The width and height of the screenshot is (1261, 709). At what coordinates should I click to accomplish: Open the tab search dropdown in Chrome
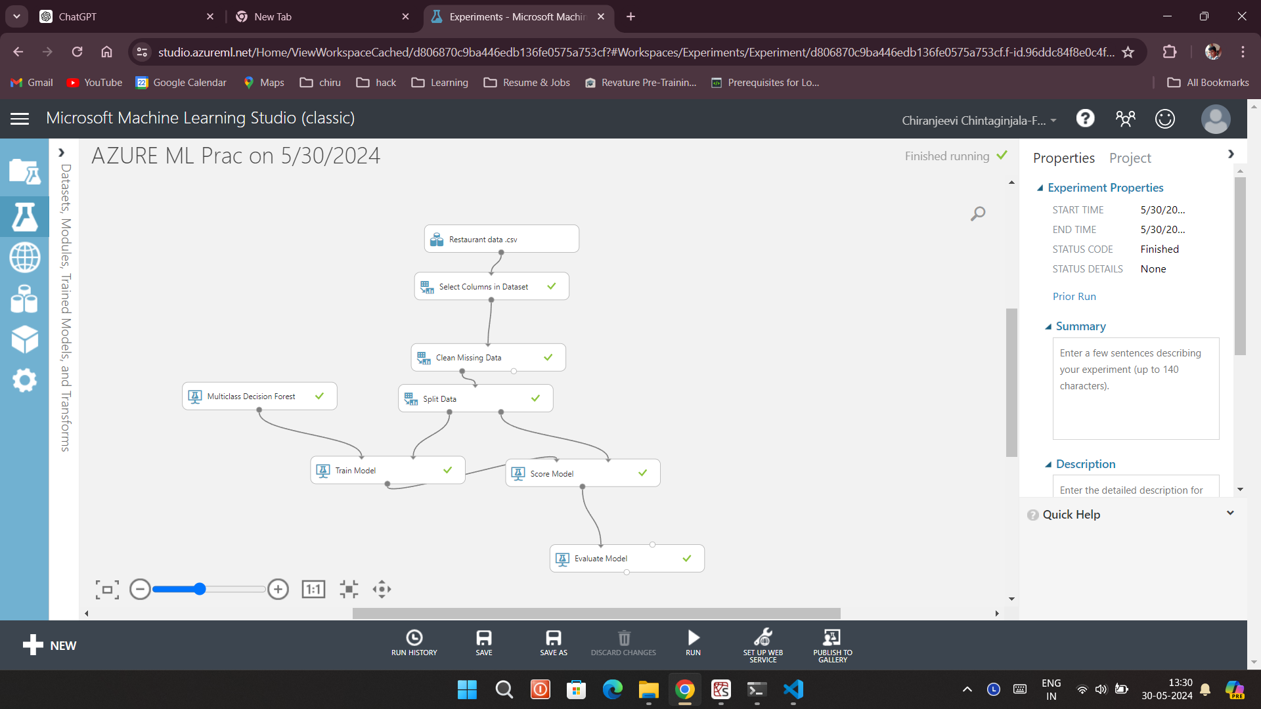click(x=16, y=16)
